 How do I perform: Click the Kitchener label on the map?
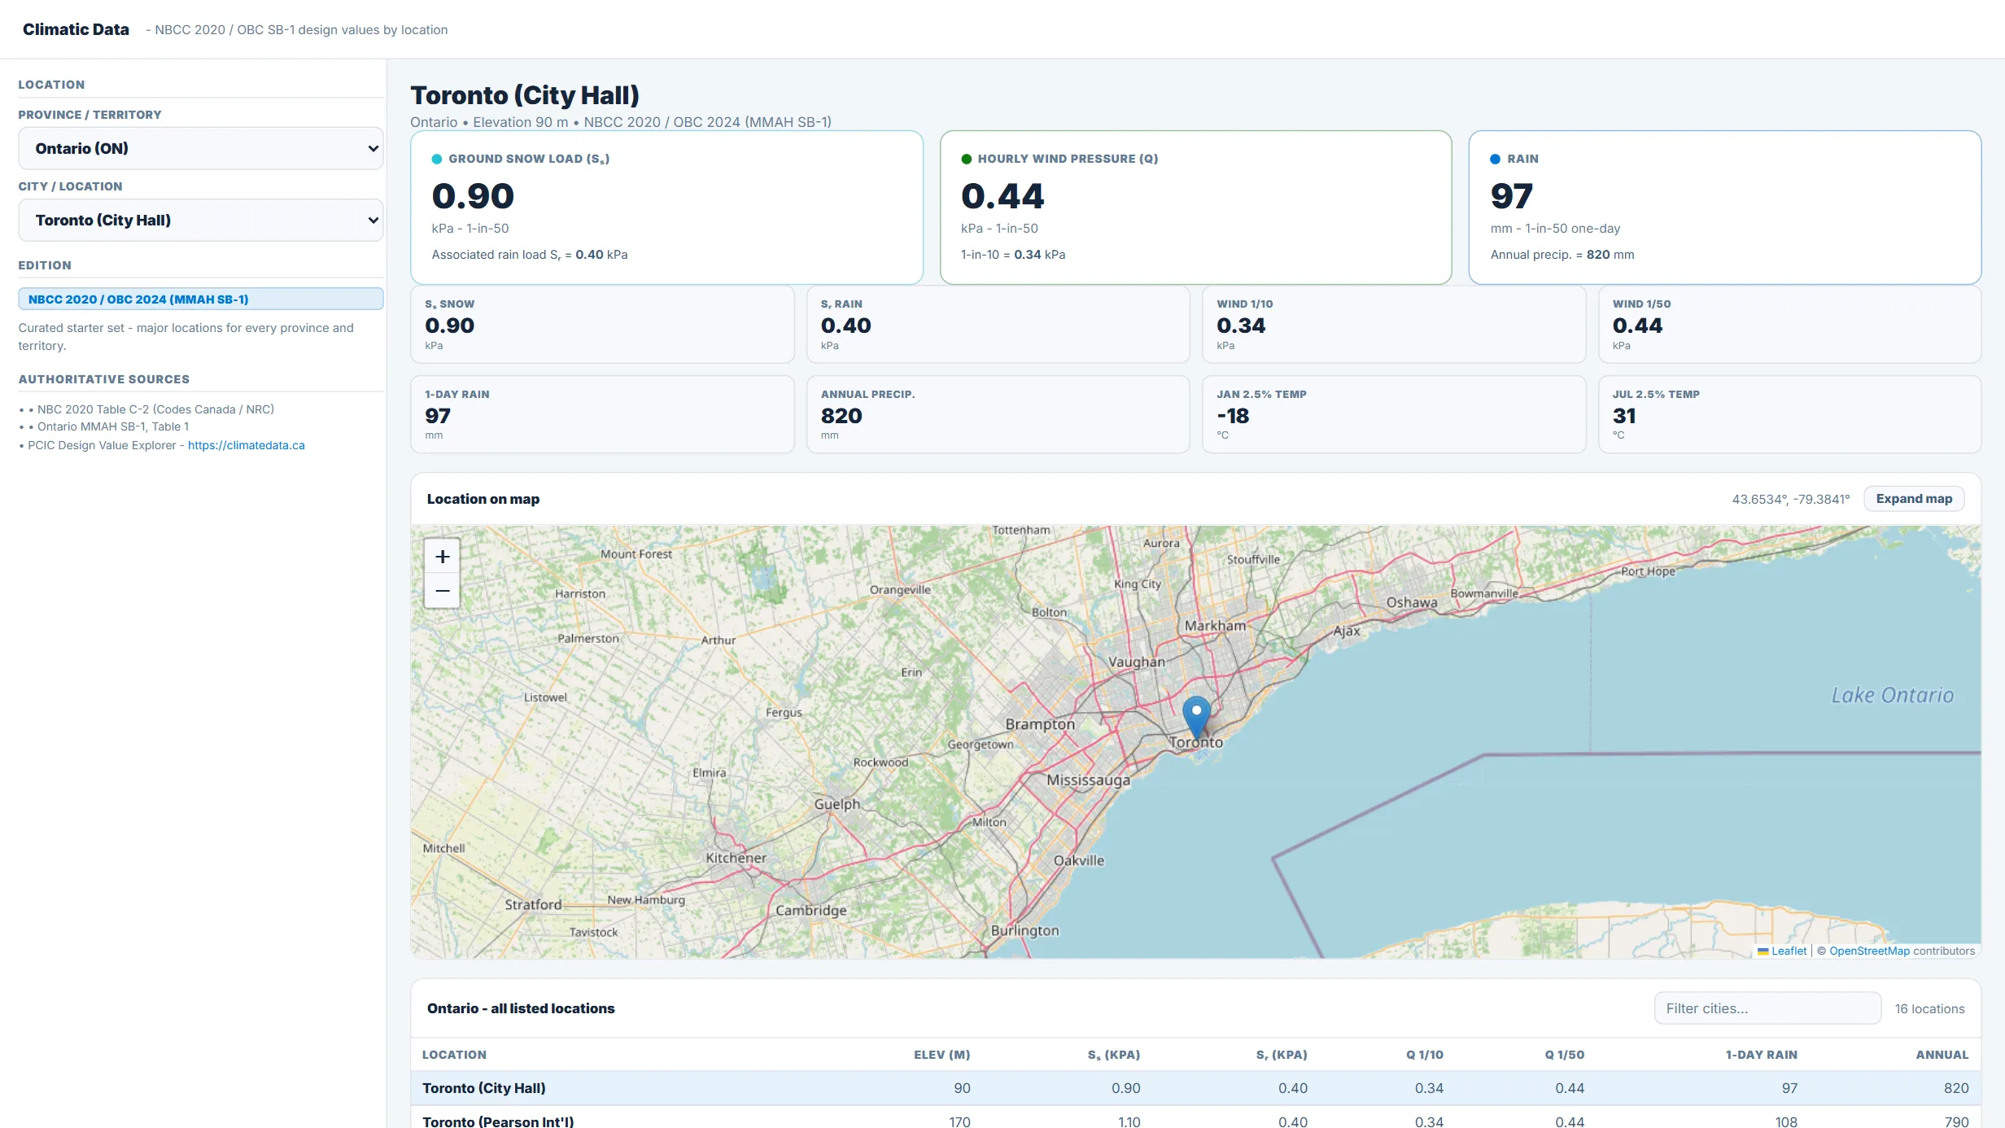736,858
